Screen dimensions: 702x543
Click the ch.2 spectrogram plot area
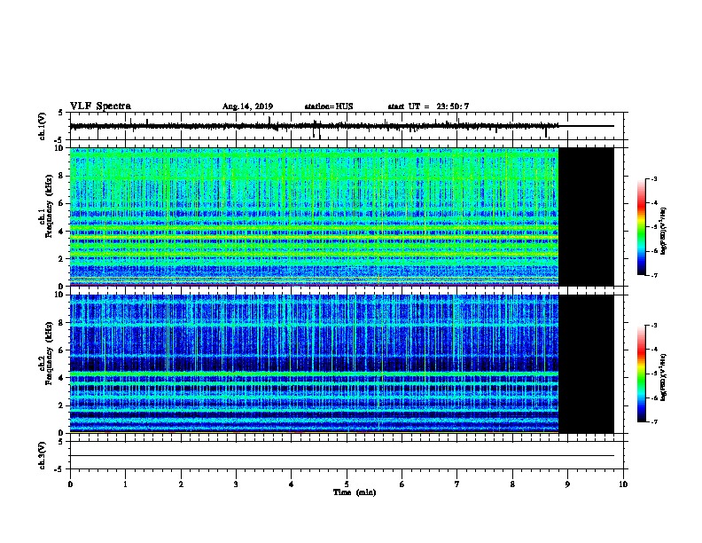pyautogui.click(x=315, y=364)
